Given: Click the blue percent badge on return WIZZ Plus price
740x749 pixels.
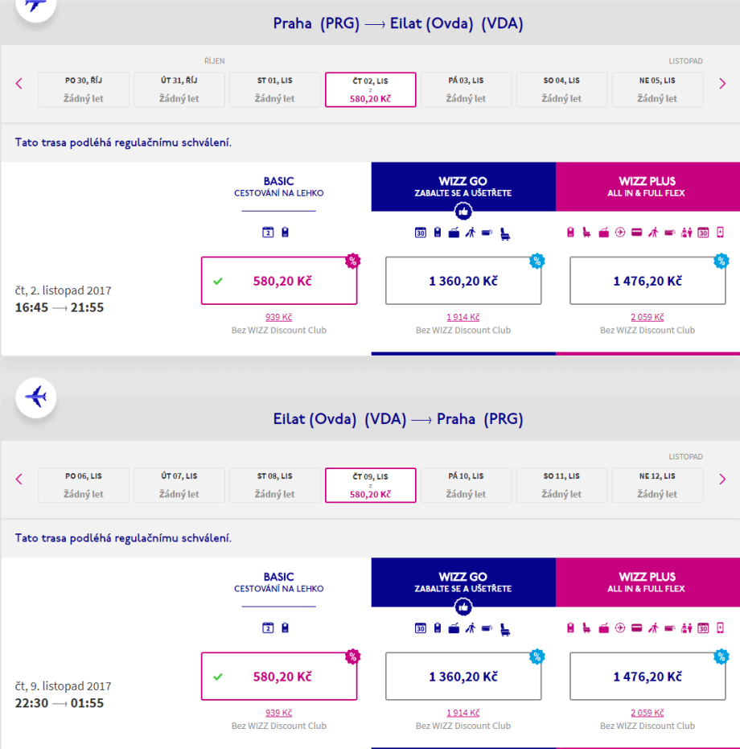Looking at the screenshot, I should coord(721,656).
